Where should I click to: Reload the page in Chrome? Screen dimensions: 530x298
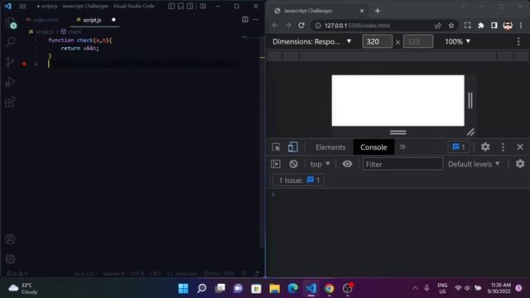tap(301, 26)
